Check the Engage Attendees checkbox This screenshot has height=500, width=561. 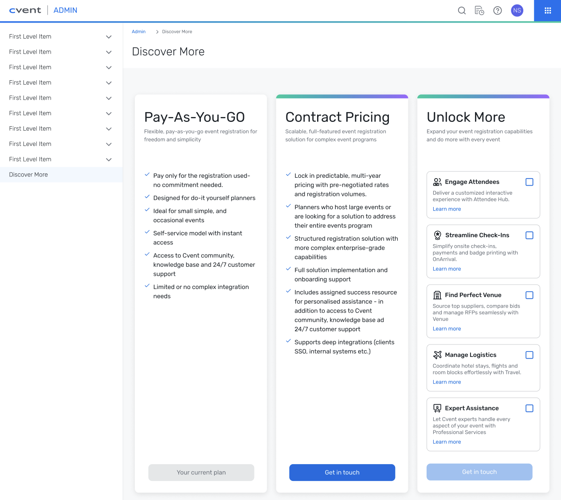[x=530, y=182]
